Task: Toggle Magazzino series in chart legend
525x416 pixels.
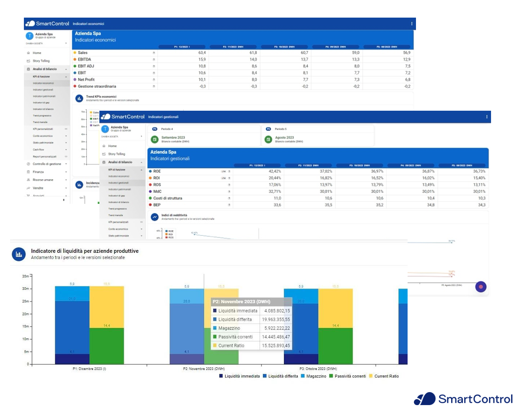Action: pyautogui.click(x=314, y=376)
